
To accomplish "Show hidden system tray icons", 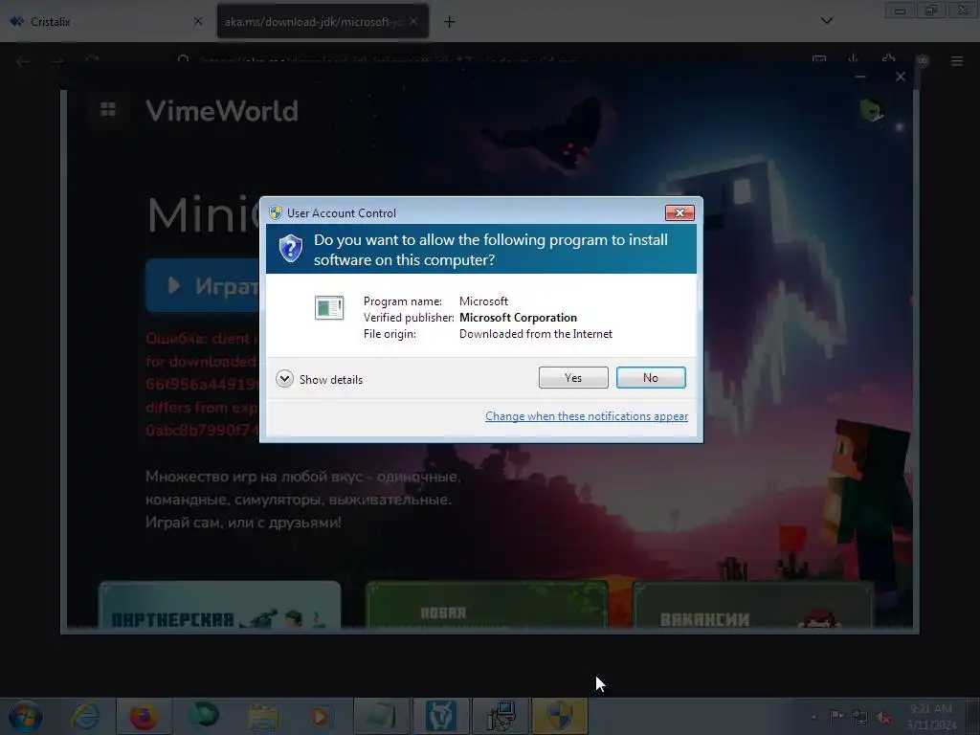I will coord(813,717).
